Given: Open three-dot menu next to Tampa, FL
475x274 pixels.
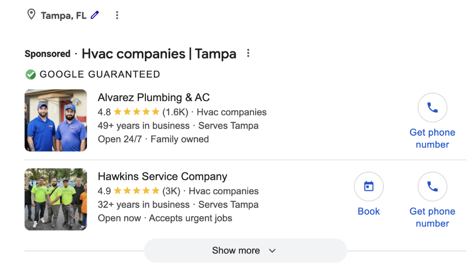Looking at the screenshot, I should (117, 16).
